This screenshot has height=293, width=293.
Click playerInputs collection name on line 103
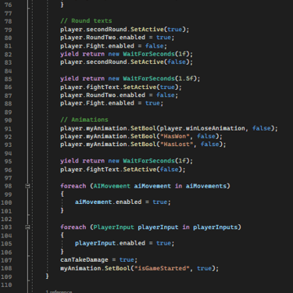point(215,227)
